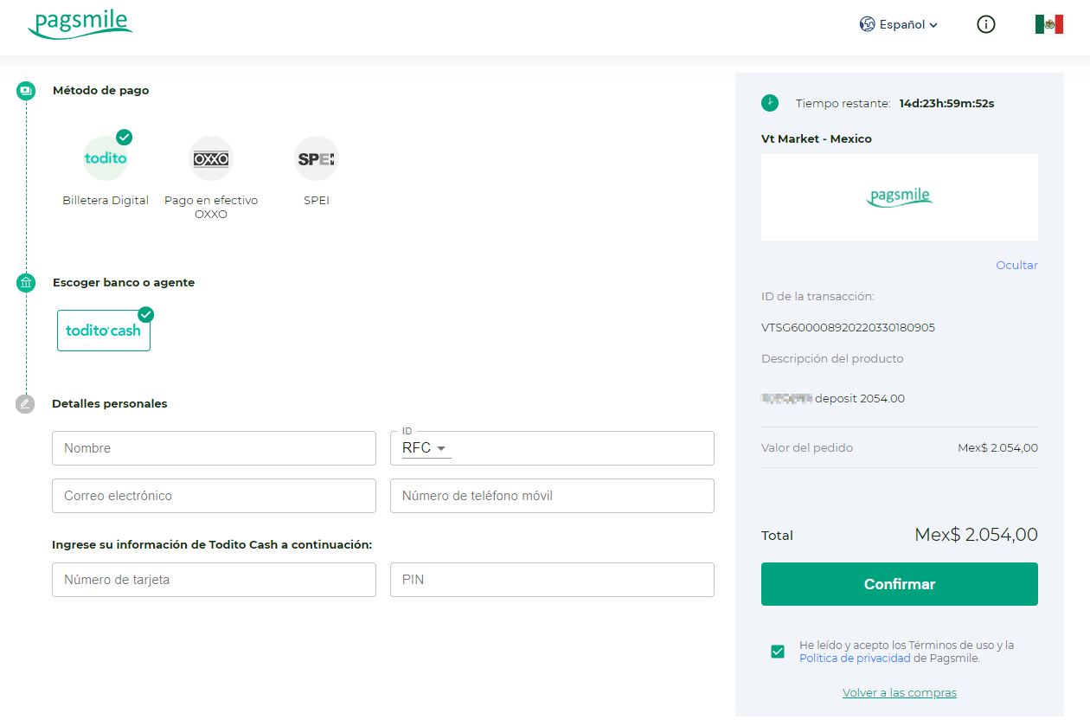The height and width of the screenshot is (726, 1090).
Task: Click Volver a las compras link
Action: [x=899, y=692]
